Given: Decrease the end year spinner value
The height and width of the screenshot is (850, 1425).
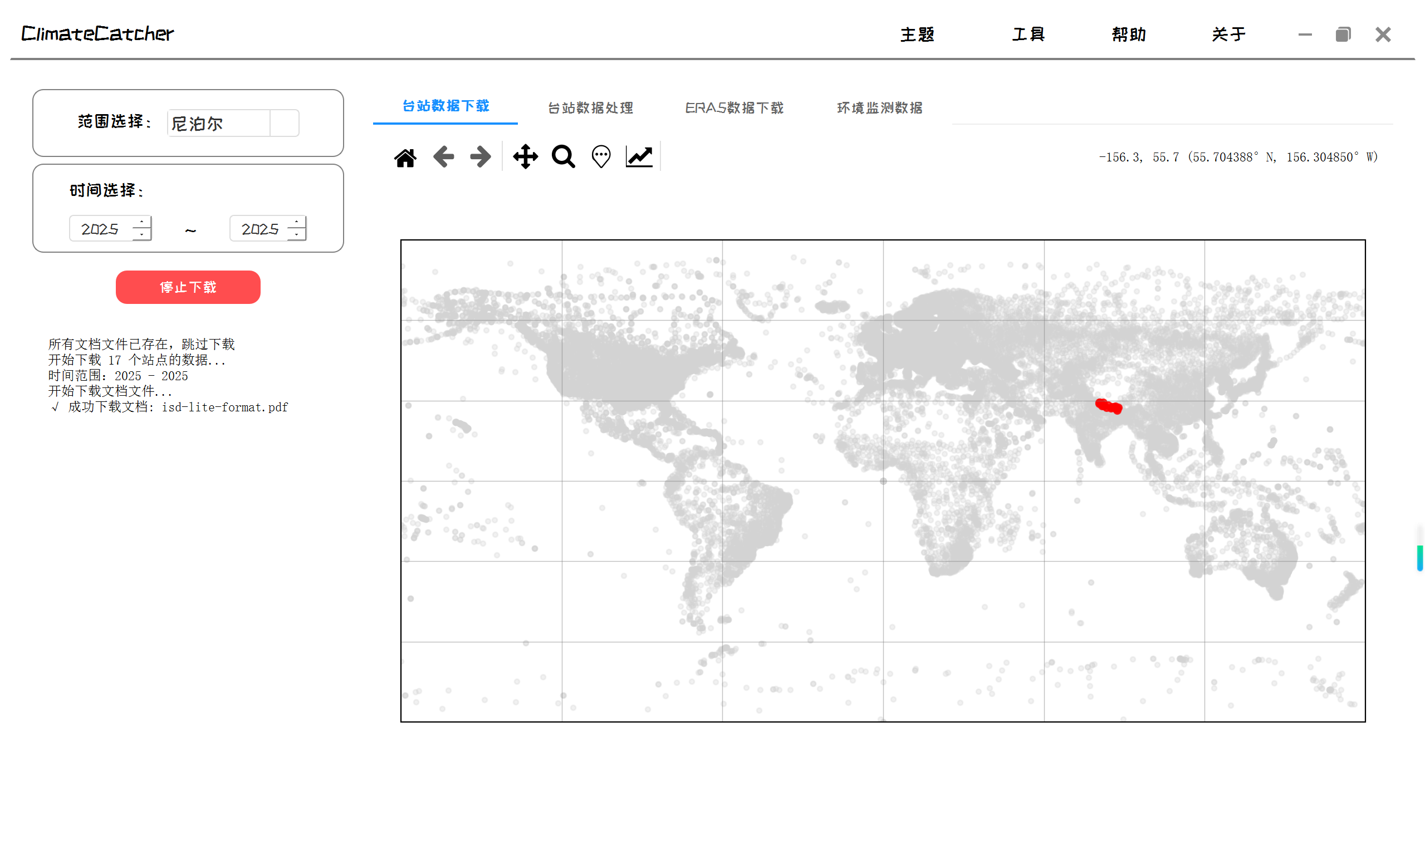Looking at the screenshot, I should coord(296,234).
